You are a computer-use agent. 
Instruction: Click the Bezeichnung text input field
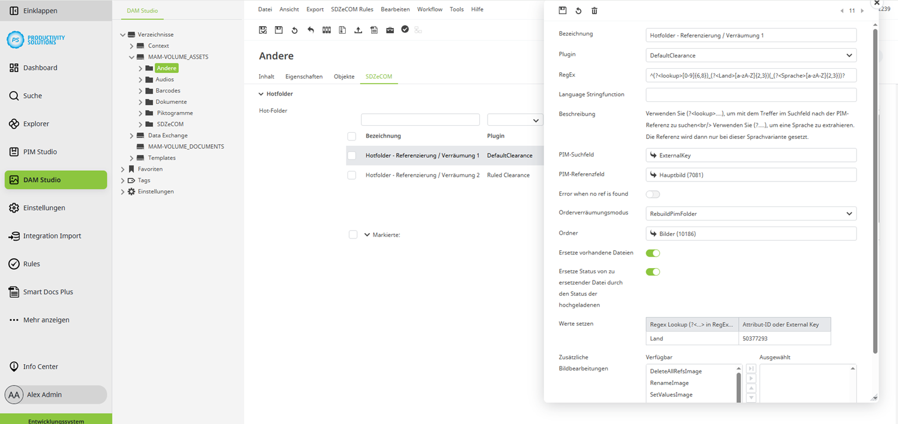click(x=751, y=36)
